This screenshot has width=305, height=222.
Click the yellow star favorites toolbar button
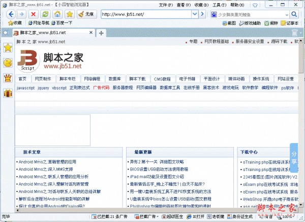click(70, 14)
